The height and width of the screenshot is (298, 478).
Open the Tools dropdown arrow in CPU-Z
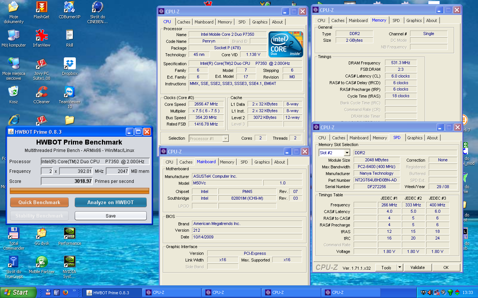pyautogui.click(x=400, y=267)
